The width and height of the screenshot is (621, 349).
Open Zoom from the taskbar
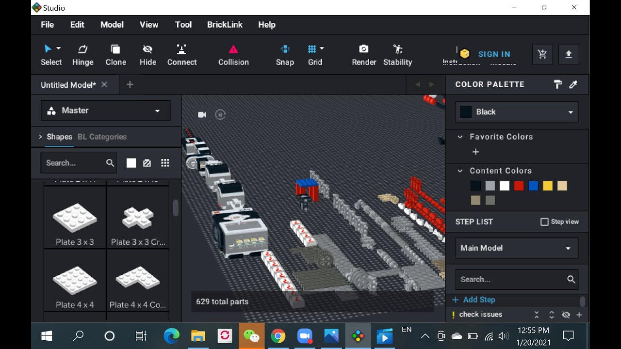(305, 336)
